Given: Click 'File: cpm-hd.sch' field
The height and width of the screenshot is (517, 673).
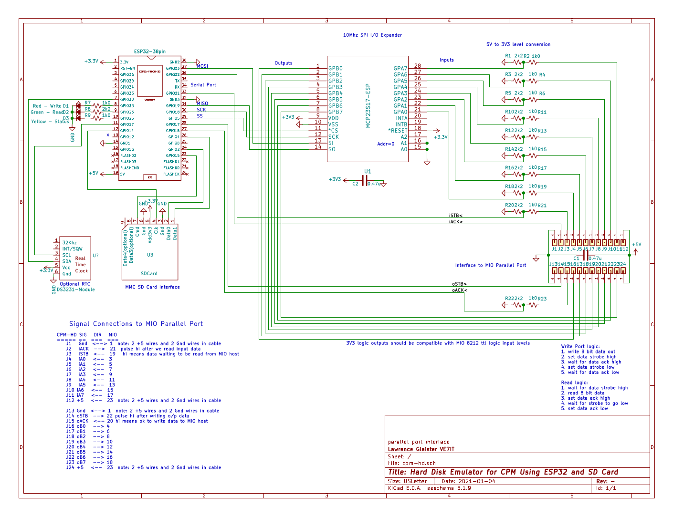Looking at the screenshot, I should 412,463.
